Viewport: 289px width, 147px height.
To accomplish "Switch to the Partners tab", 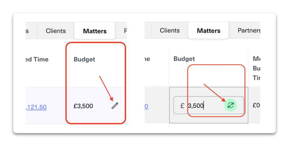I will (x=249, y=31).
